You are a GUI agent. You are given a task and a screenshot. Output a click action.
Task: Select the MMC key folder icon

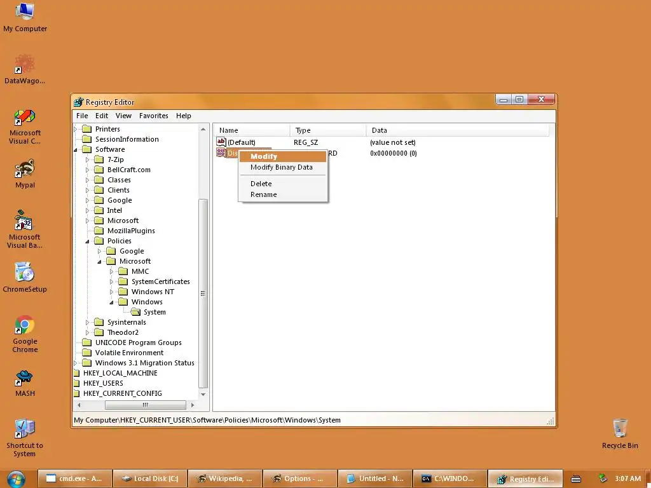point(123,271)
